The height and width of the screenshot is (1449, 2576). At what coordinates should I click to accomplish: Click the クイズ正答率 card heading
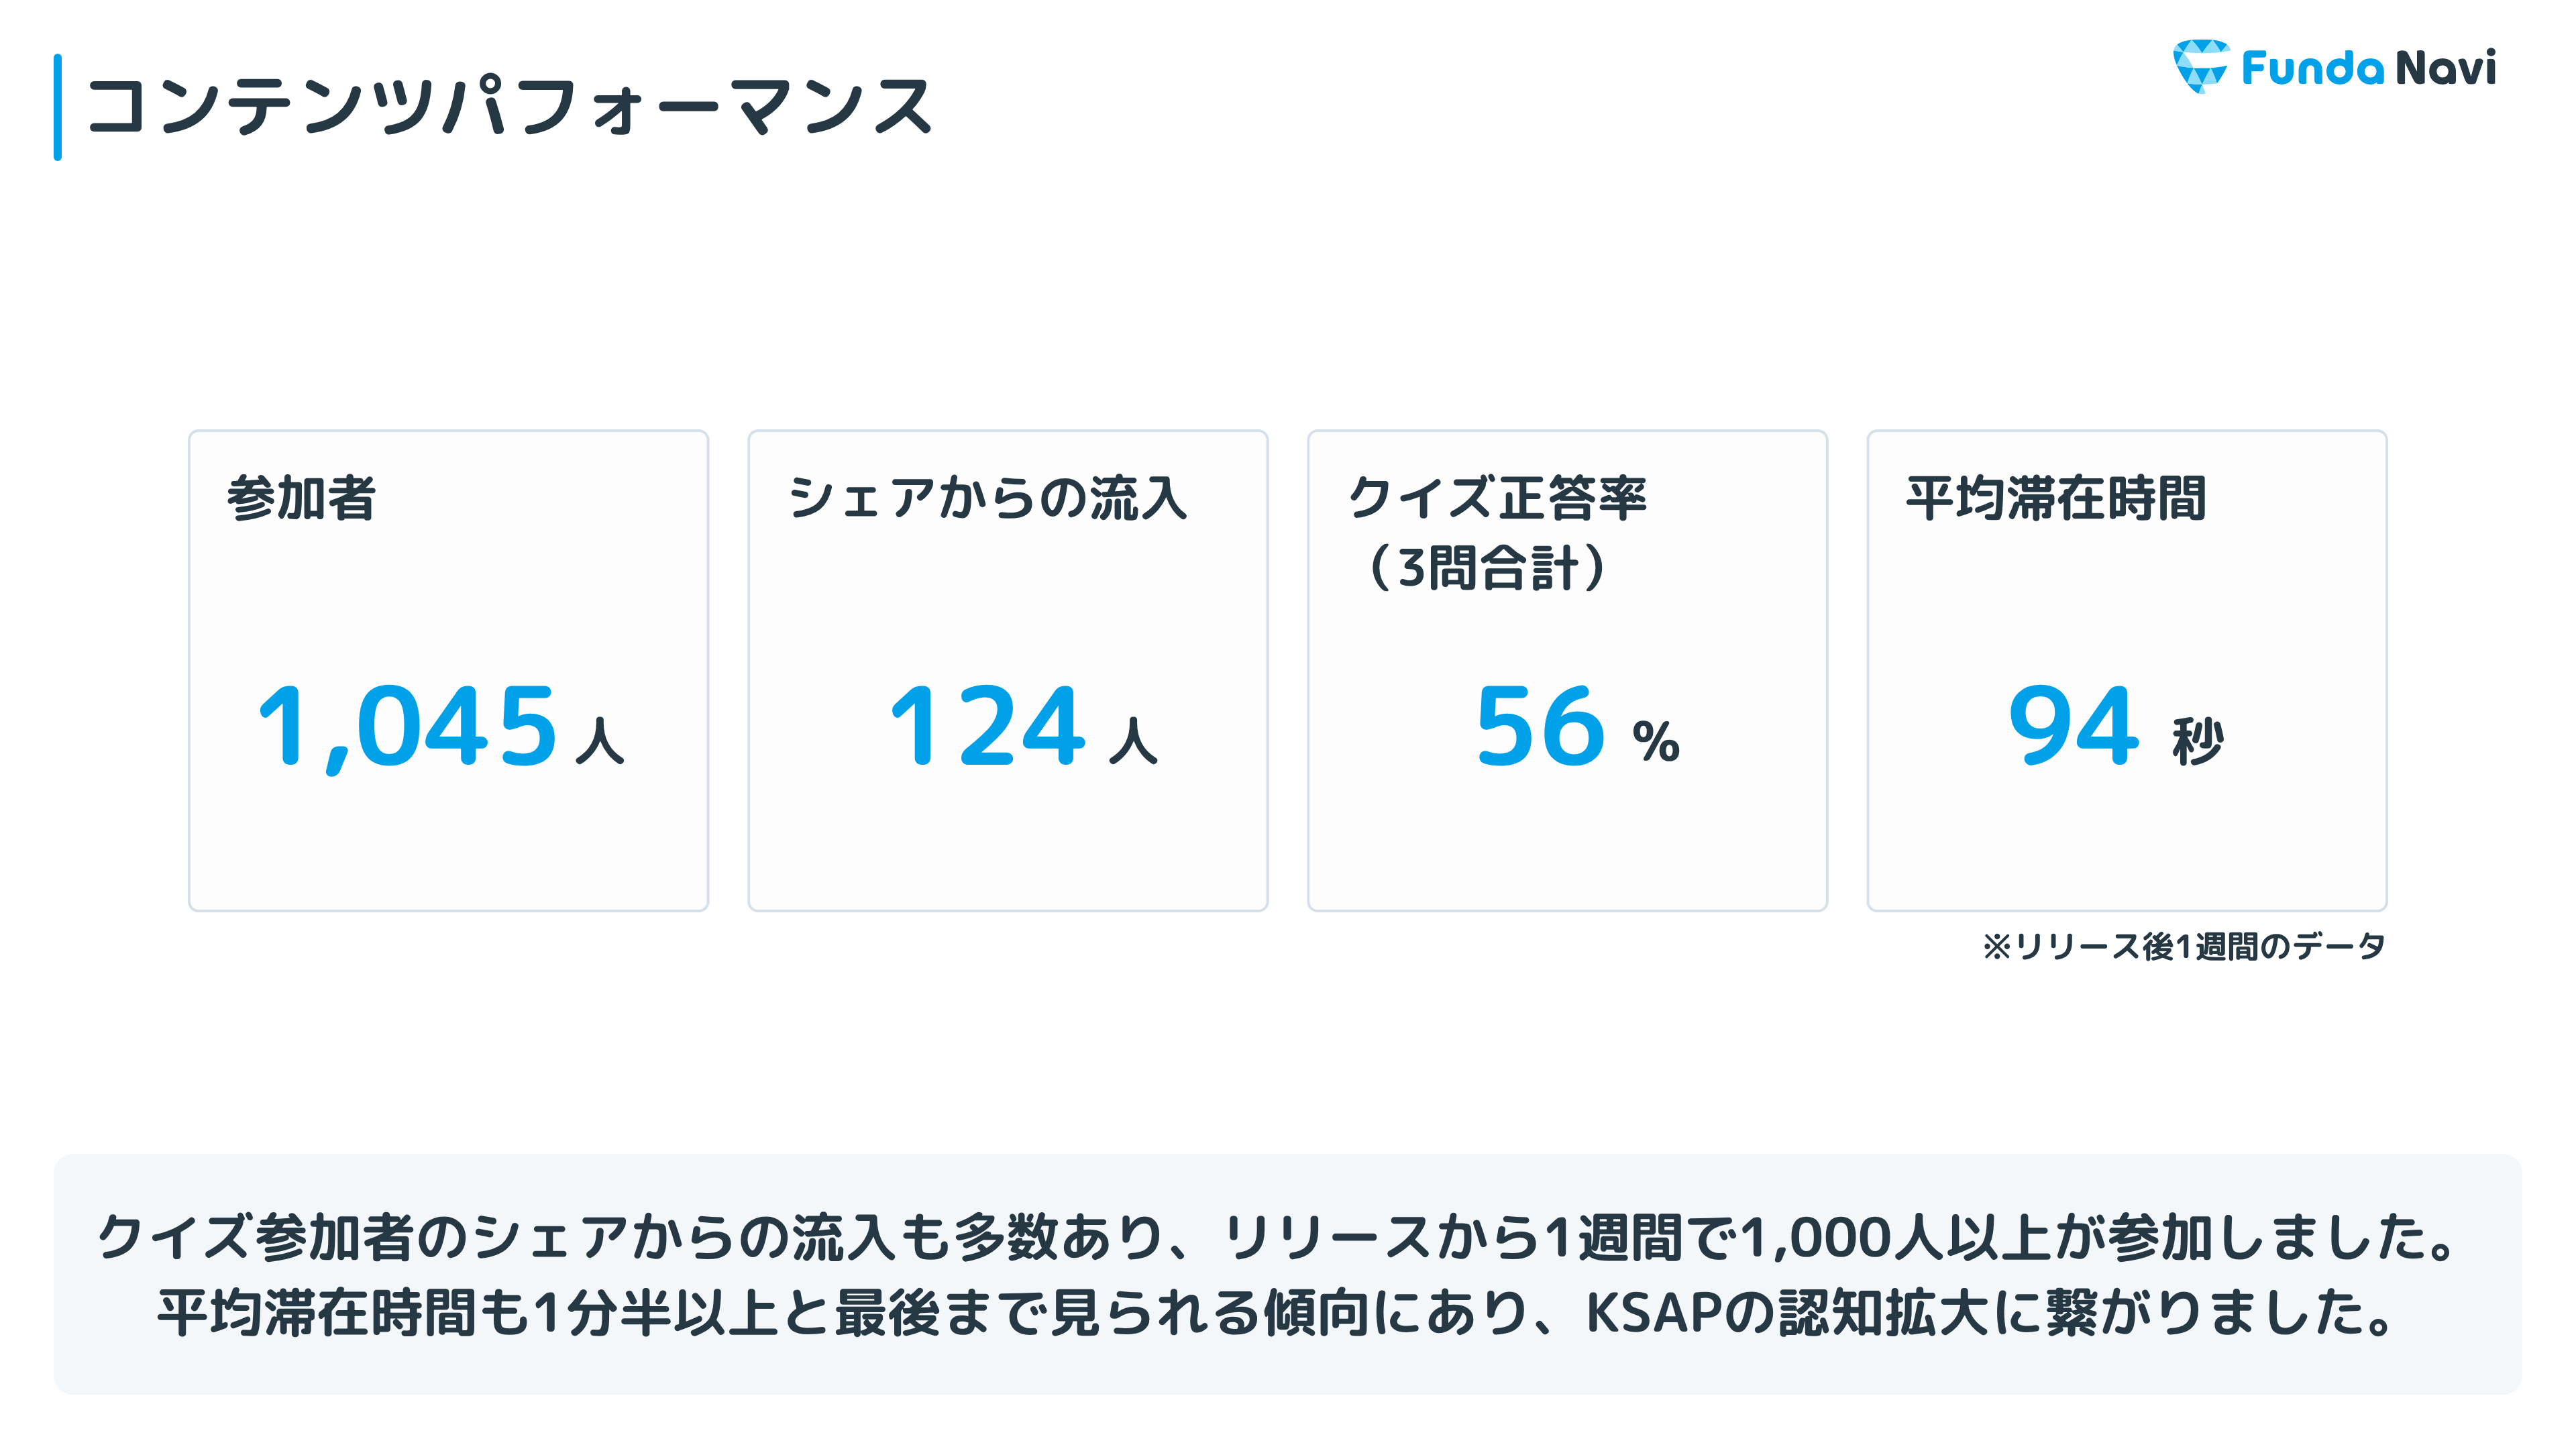(x=1497, y=498)
